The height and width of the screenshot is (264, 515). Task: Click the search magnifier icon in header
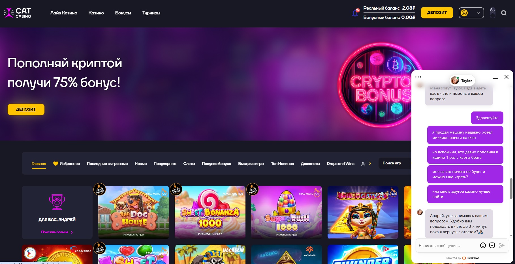504,13
